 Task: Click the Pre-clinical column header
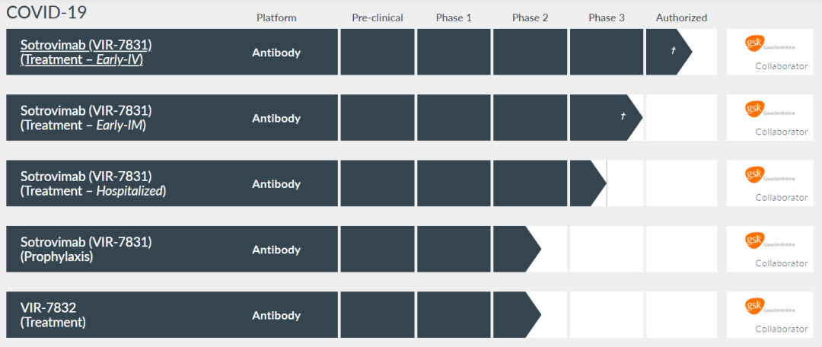pos(378,18)
